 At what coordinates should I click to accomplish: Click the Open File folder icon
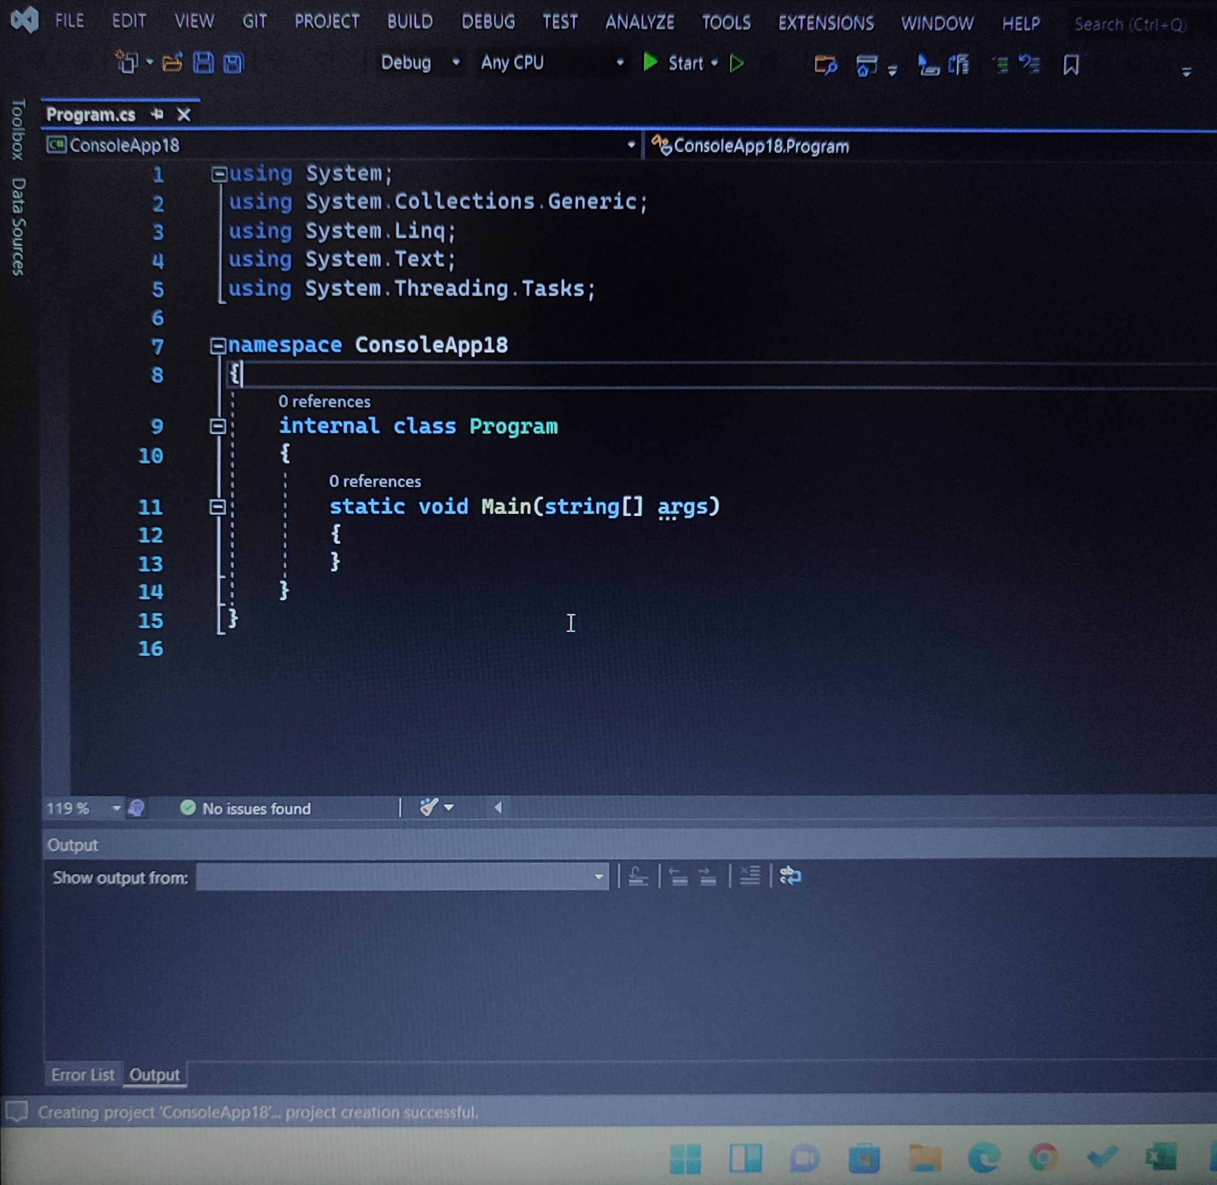(x=173, y=63)
